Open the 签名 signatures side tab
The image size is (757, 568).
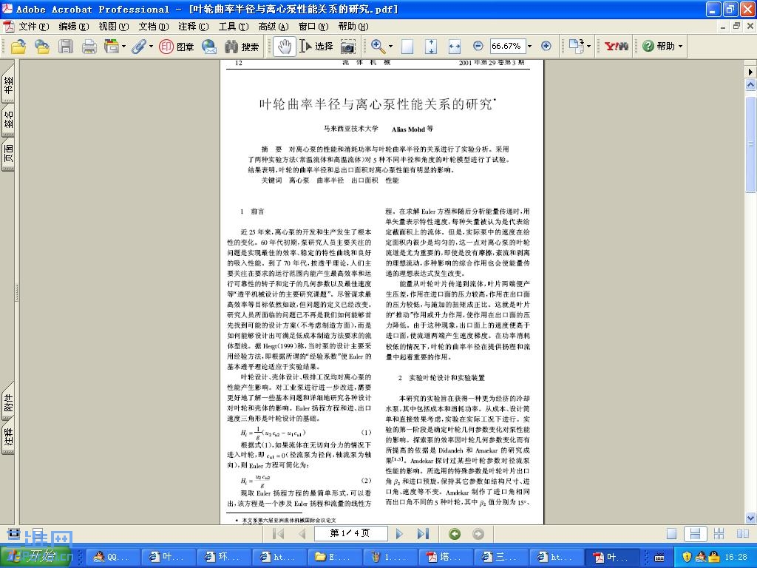pyautogui.click(x=8, y=119)
